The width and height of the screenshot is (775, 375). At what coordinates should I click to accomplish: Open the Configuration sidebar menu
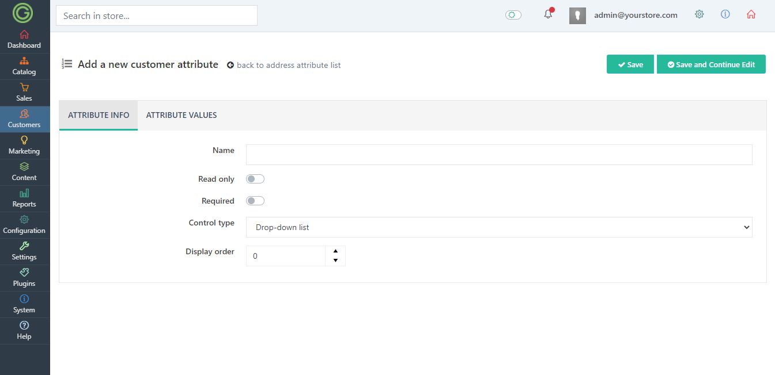pyautogui.click(x=24, y=225)
